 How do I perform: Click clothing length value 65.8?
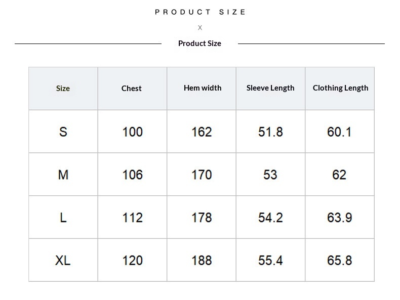click(340, 260)
